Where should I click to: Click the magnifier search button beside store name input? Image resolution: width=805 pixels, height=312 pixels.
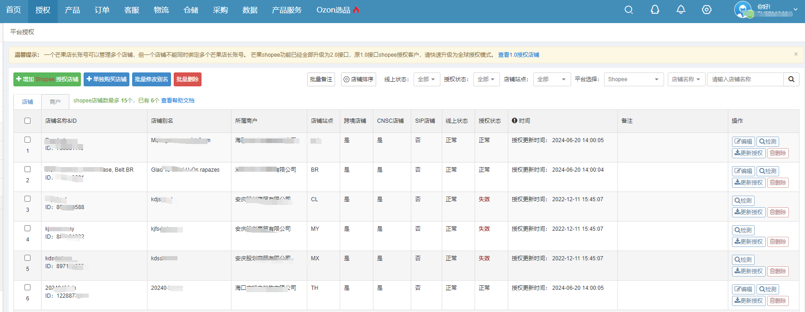(791, 79)
